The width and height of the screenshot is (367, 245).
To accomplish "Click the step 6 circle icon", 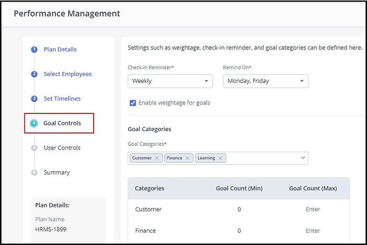I will pos(34,172).
